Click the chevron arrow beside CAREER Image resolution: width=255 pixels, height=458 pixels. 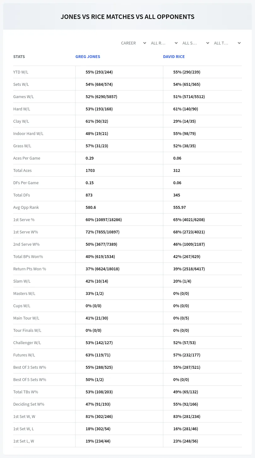[x=145, y=43]
